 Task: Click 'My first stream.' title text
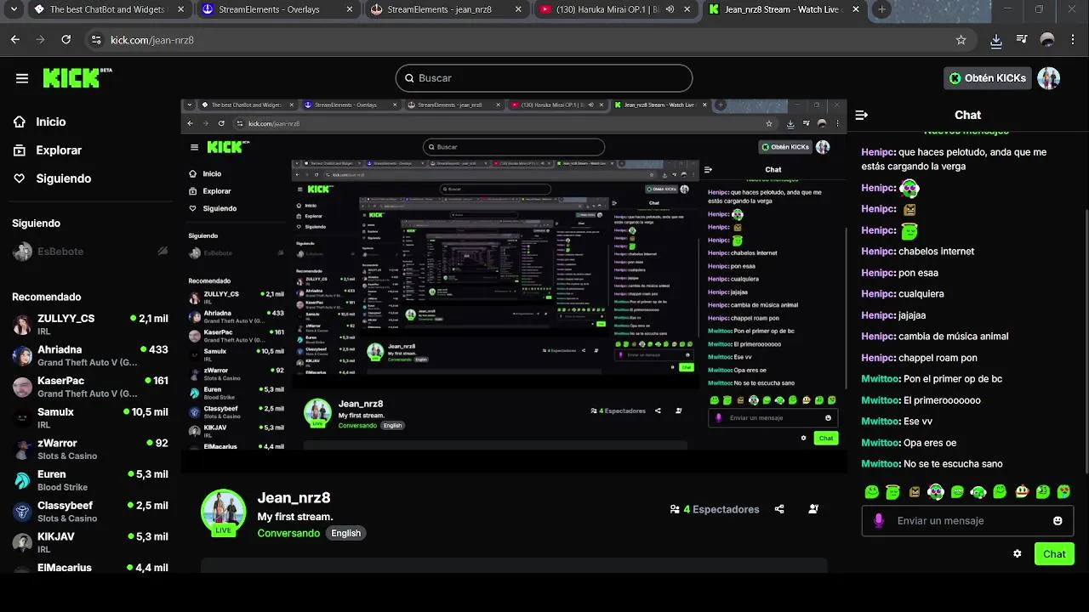click(295, 517)
